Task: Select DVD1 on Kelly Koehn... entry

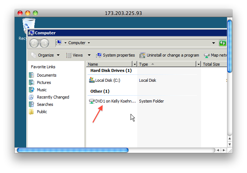Action: (115, 101)
